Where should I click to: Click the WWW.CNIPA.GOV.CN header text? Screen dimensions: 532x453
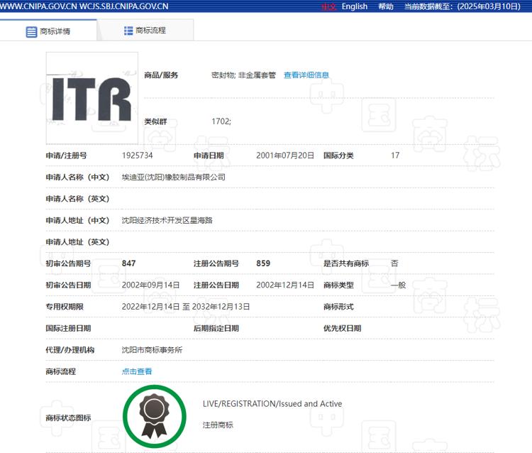click(38, 6)
